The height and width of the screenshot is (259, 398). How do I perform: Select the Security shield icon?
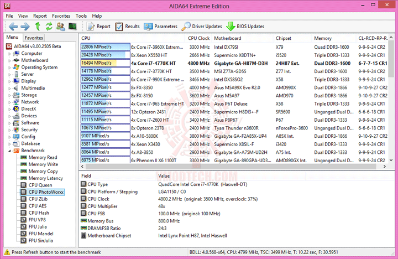pyautogui.click(x=16, y=129)
